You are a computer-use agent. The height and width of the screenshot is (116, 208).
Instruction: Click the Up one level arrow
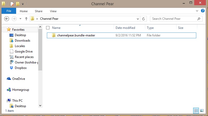tap(26, 19)
